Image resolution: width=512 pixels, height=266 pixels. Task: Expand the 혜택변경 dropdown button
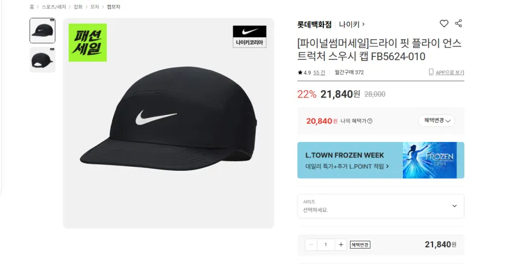pos(437,120)
